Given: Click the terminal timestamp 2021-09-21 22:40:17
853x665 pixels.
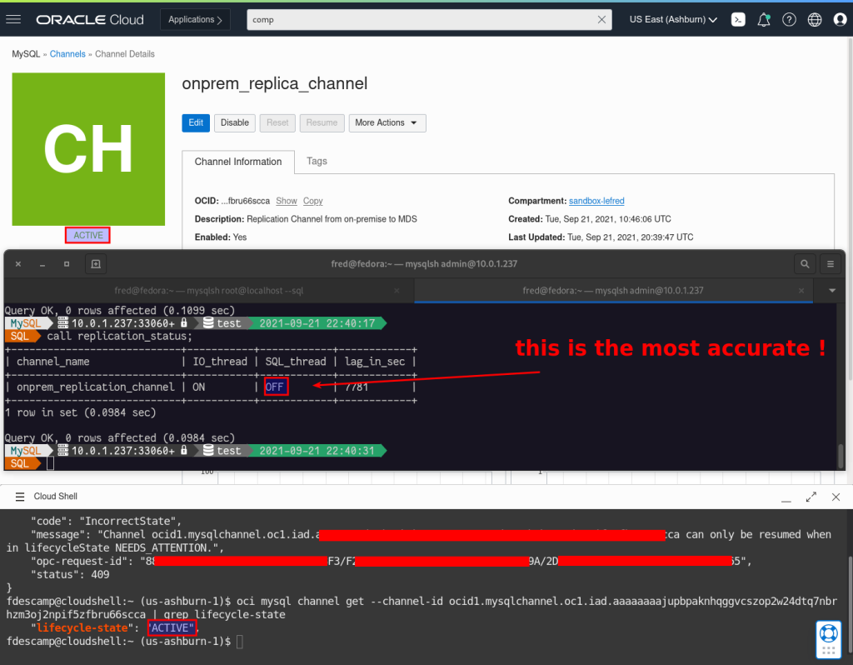Looking at the screenshot, I should [x=317, y=323].
